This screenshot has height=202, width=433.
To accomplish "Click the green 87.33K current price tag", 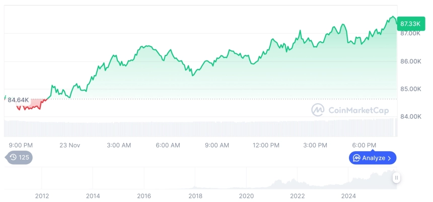I will [409, 23].
